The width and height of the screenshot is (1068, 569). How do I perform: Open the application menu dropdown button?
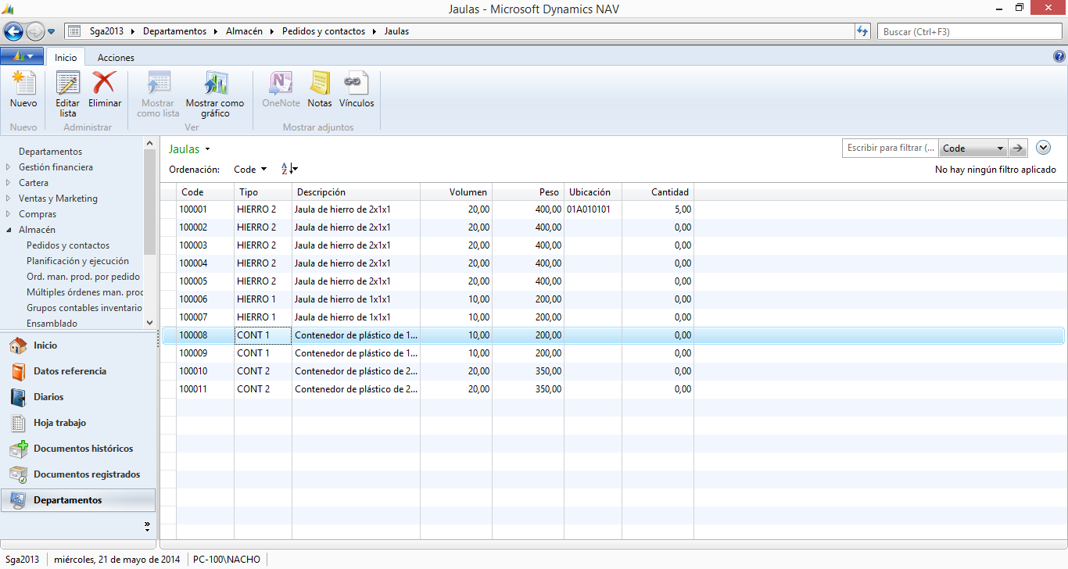pos(23,56)
